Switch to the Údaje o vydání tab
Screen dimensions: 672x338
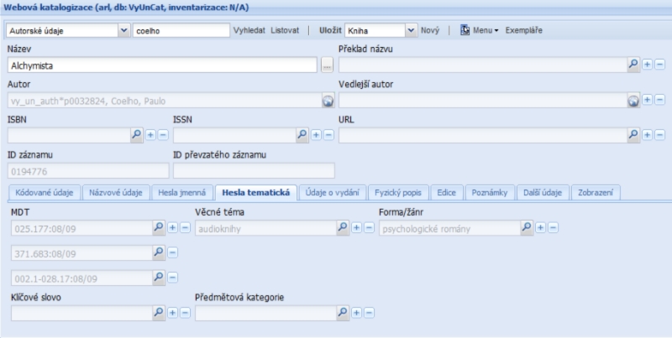pos(333,192)
